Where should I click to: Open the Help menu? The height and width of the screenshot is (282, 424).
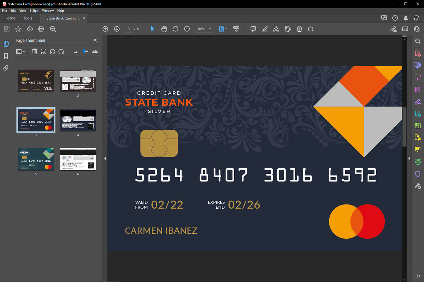60,11
